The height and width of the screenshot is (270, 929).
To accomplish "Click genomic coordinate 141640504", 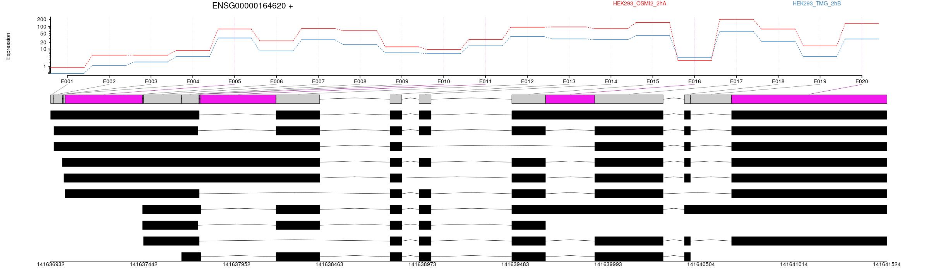I will [x=701, y=265].
